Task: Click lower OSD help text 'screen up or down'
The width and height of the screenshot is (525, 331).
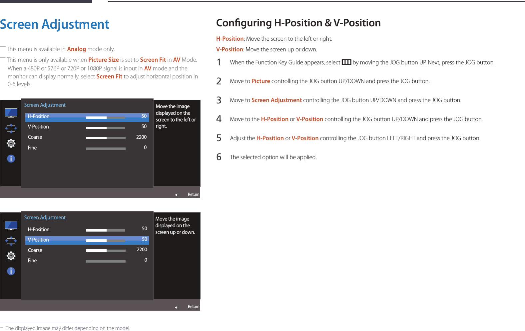Action: [175, 232]
